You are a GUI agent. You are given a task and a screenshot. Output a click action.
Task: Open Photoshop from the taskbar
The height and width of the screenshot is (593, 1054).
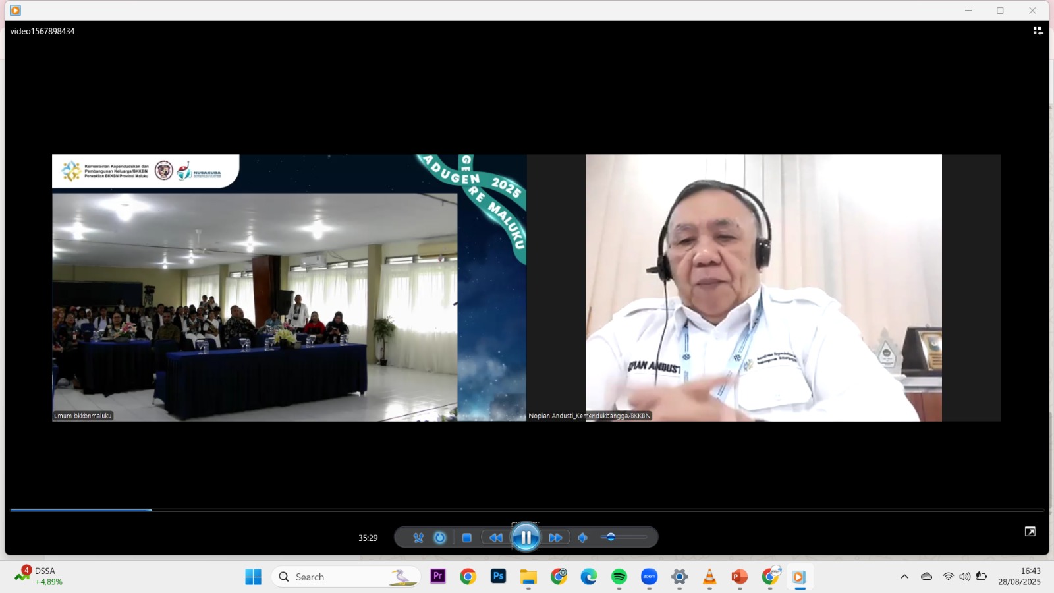(x=499, y=577)
